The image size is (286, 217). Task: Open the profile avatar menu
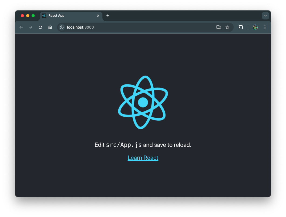pos(255,27)
